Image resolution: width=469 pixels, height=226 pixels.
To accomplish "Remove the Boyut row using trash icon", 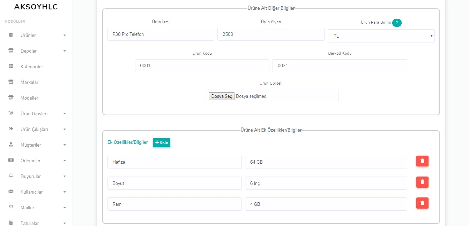I will click(422, 182).
